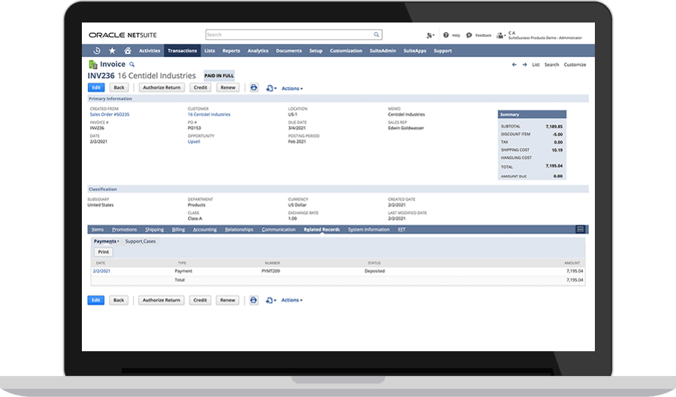The image size is (676, 397).
Task: Open the 2/2/2021 payment date link
Action: coord(101,271)
